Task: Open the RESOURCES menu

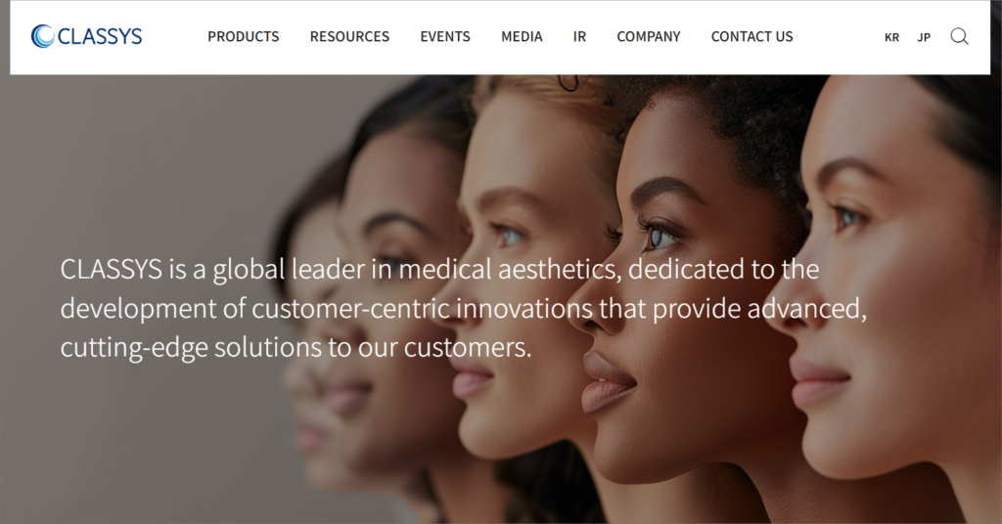Action: (349, 37)
